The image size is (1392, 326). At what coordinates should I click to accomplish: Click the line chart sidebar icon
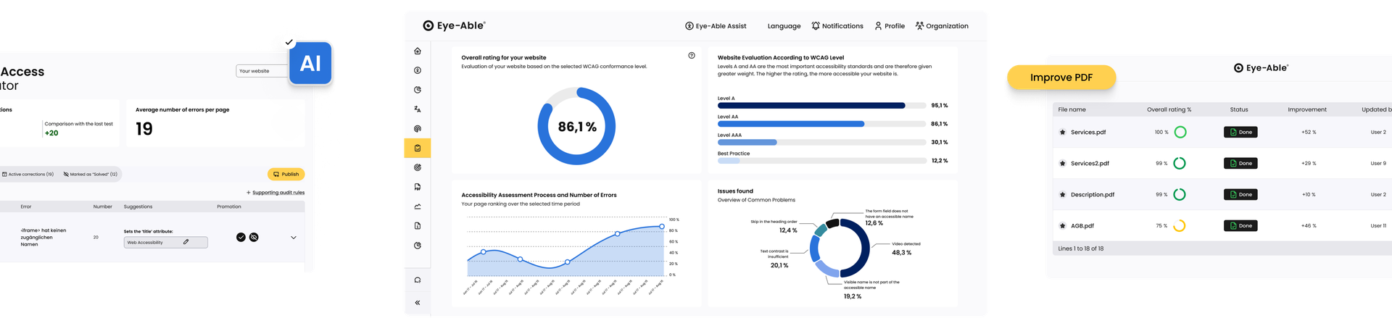coord(418,206)
